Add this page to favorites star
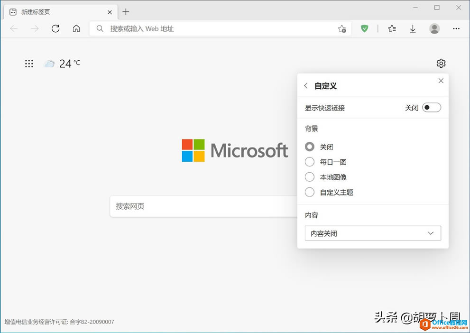Viewport: 470px width, 333px height. point(341,29)
